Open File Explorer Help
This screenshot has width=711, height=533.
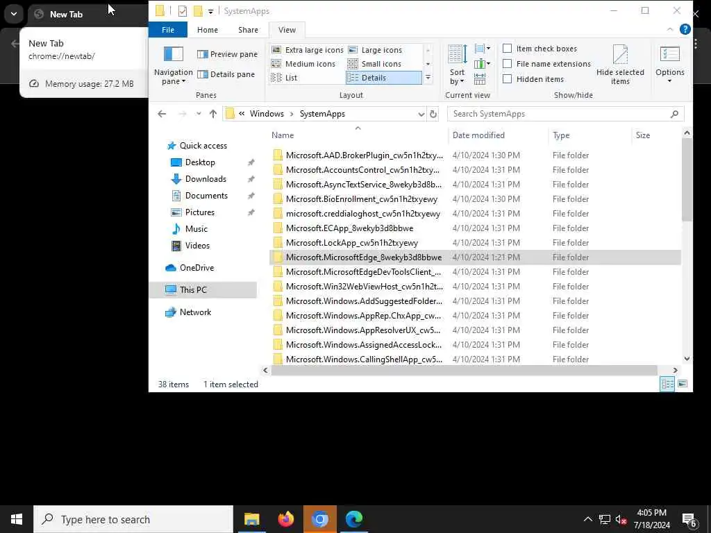[685, 29]
